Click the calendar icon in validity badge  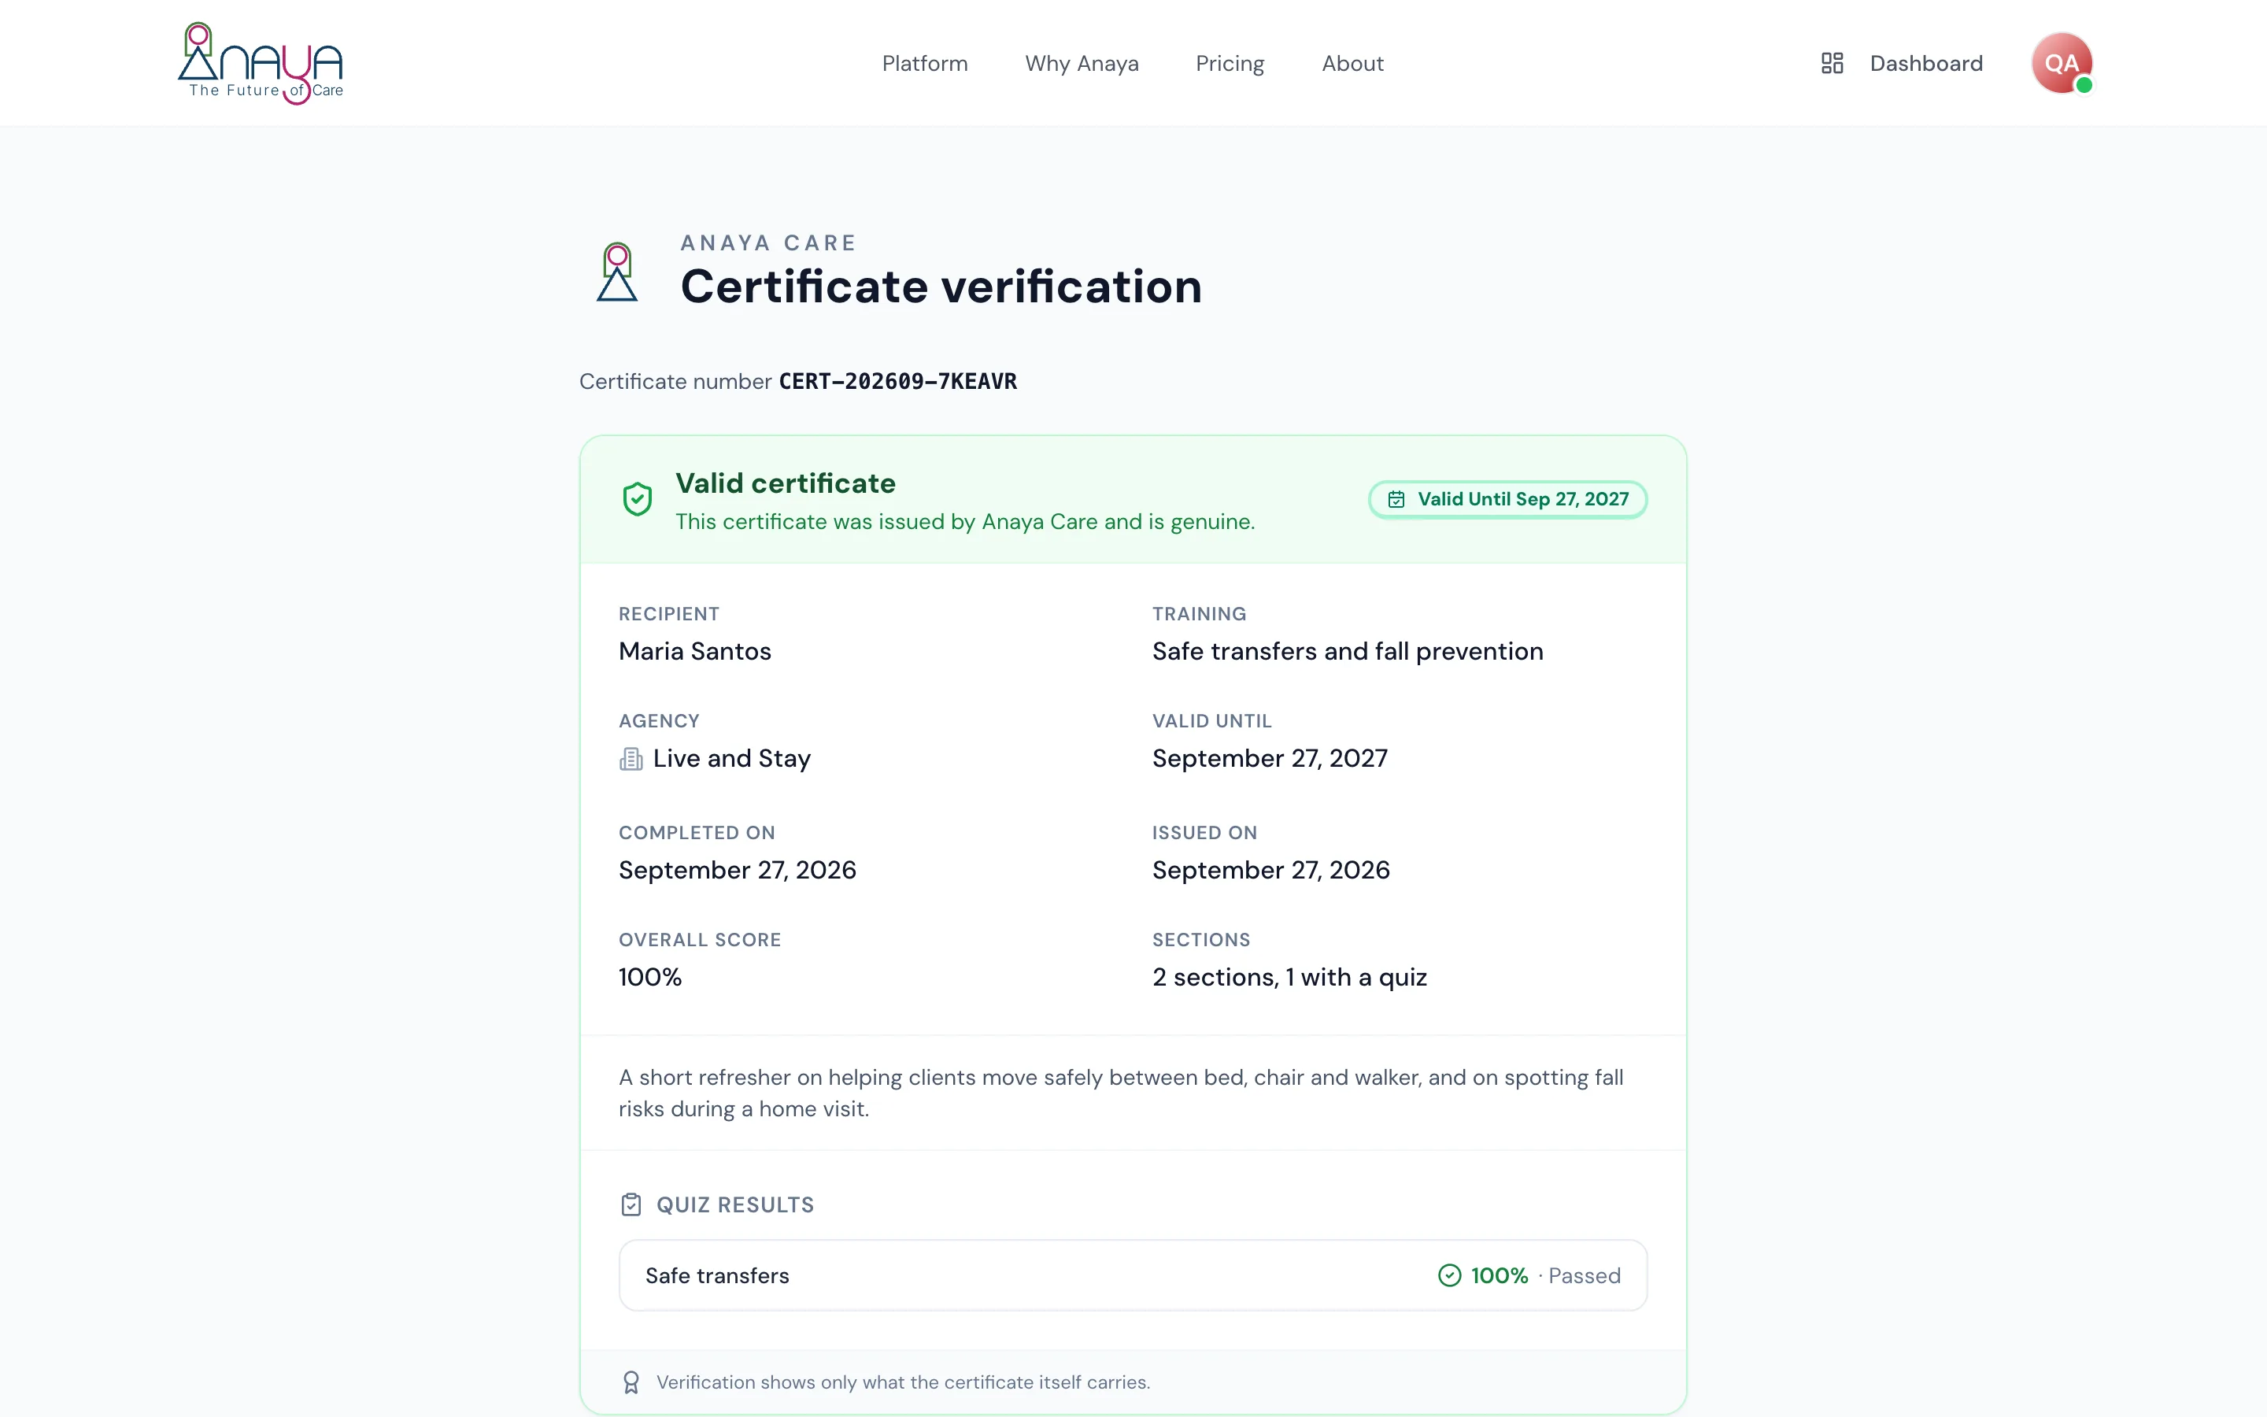tap(1395, 500)
